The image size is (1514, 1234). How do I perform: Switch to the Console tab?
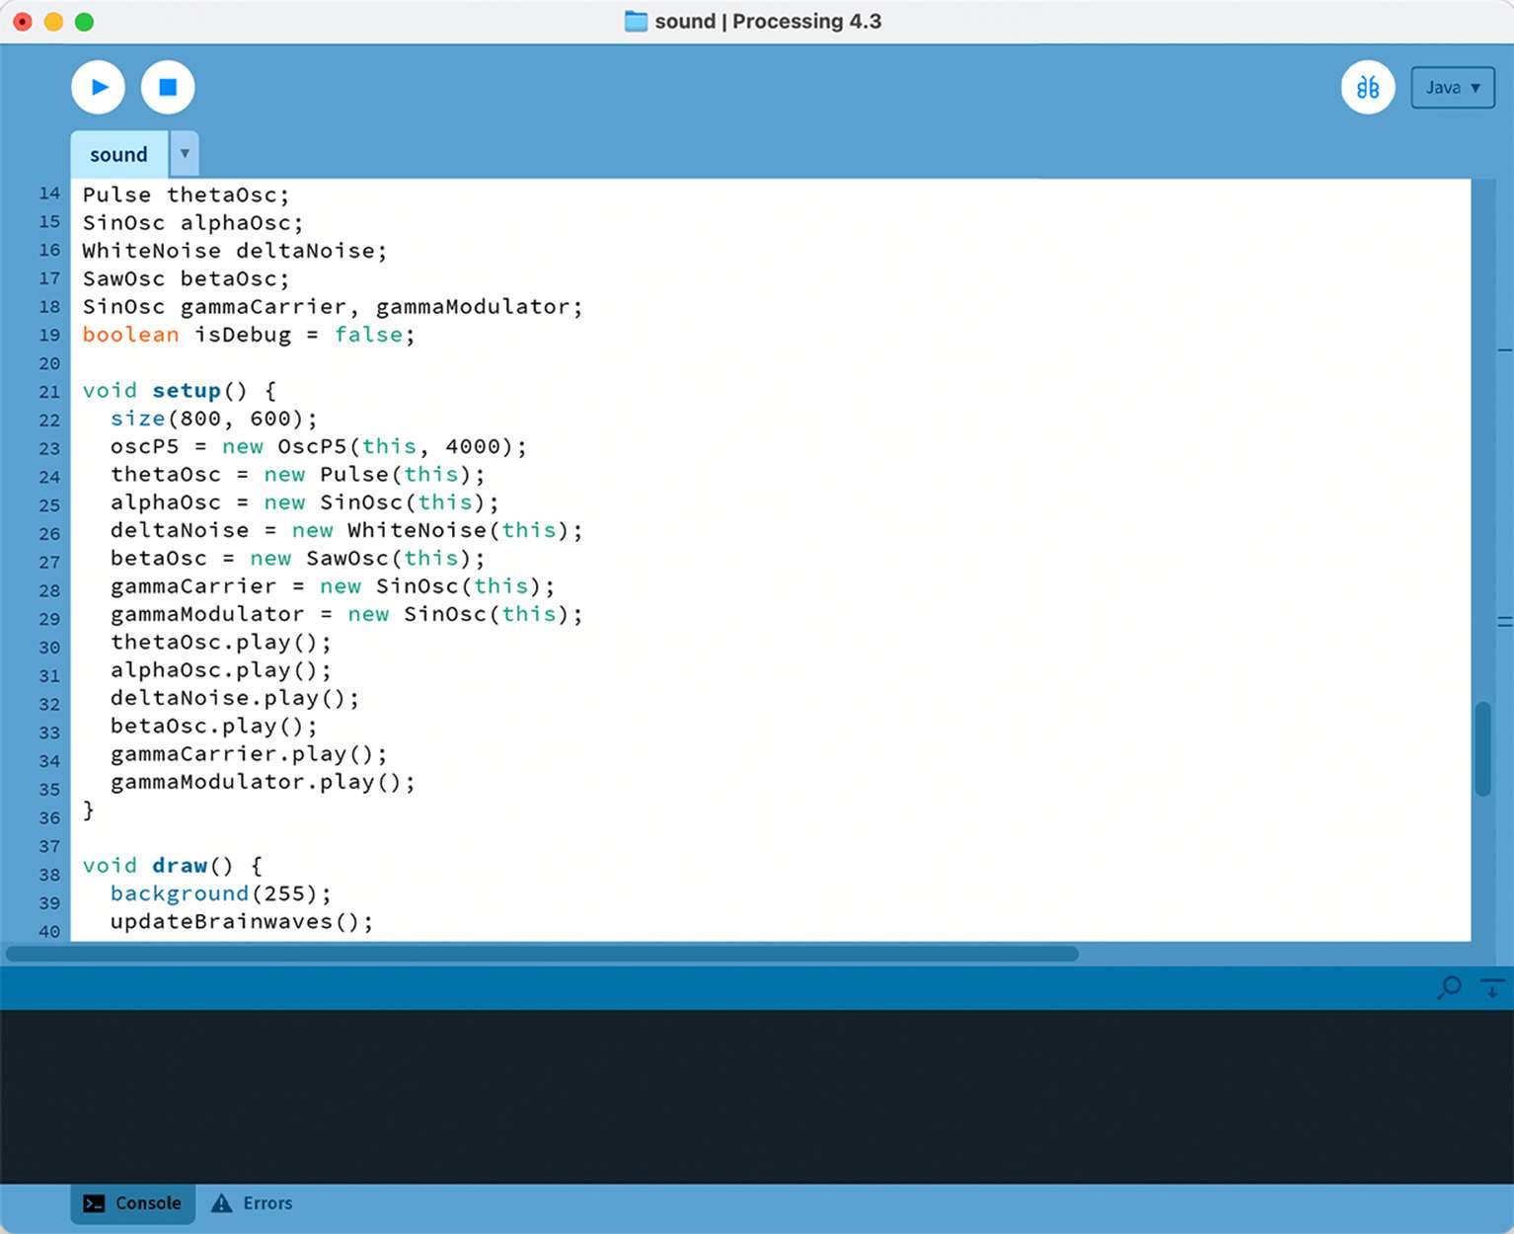coord(133,1203)
